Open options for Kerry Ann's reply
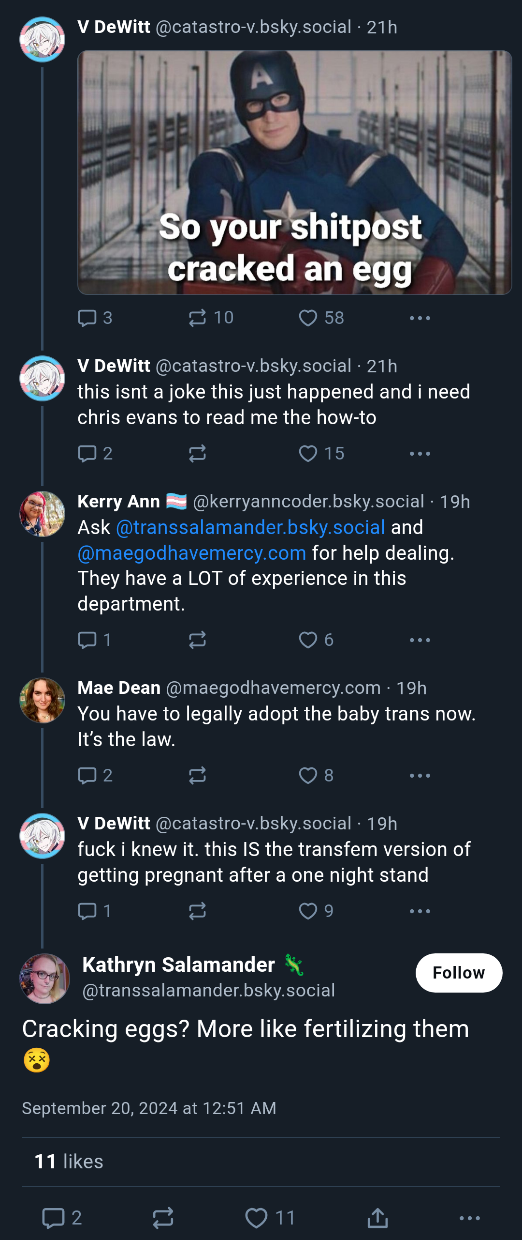This screenshot has height=1240, width=522. [x=420, y=640]
